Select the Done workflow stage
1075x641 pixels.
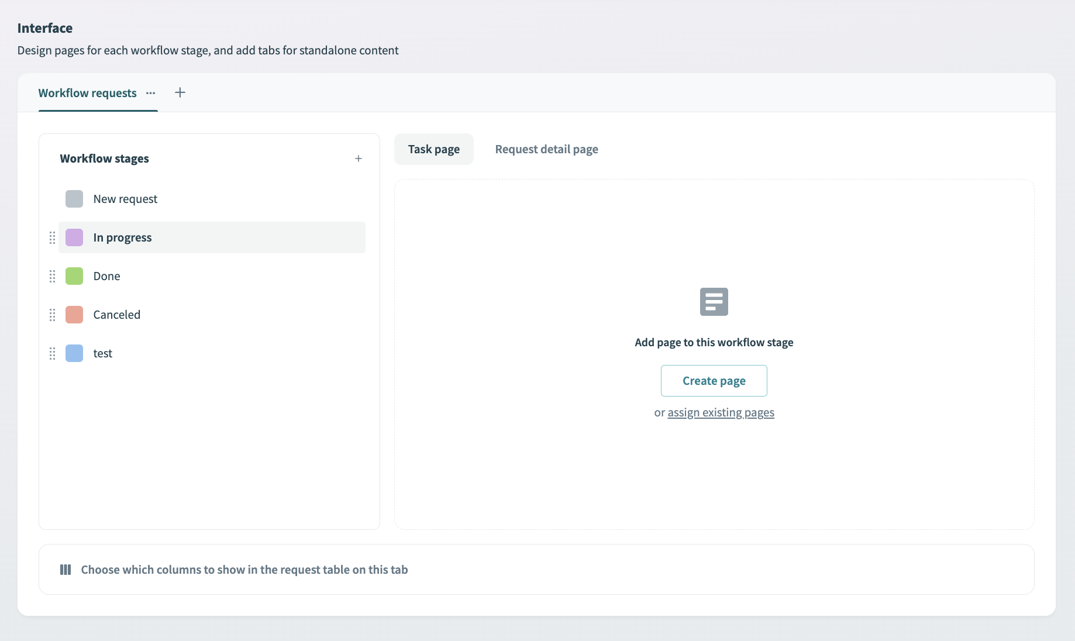(x=106, y=276)
